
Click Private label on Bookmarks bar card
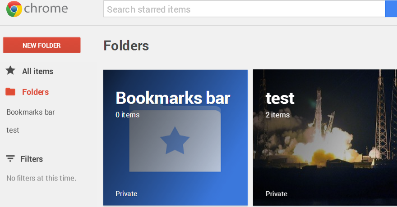pos(126,193)
